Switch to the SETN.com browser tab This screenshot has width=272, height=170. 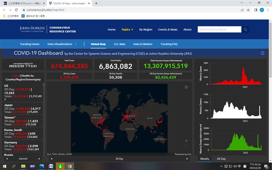[24, 3]
